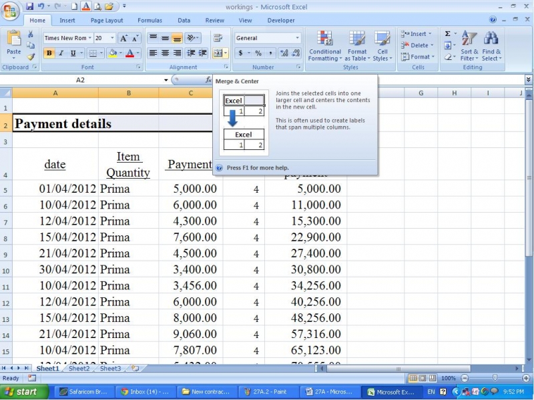The height and width of the screenshot is (400, 534).
Task: Toggle italic formatting
Action: pos(62,53)
